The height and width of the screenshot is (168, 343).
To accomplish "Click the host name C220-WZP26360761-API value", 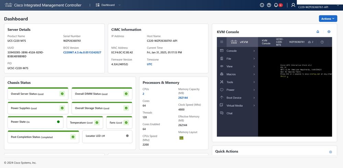I will coord(162,41).
